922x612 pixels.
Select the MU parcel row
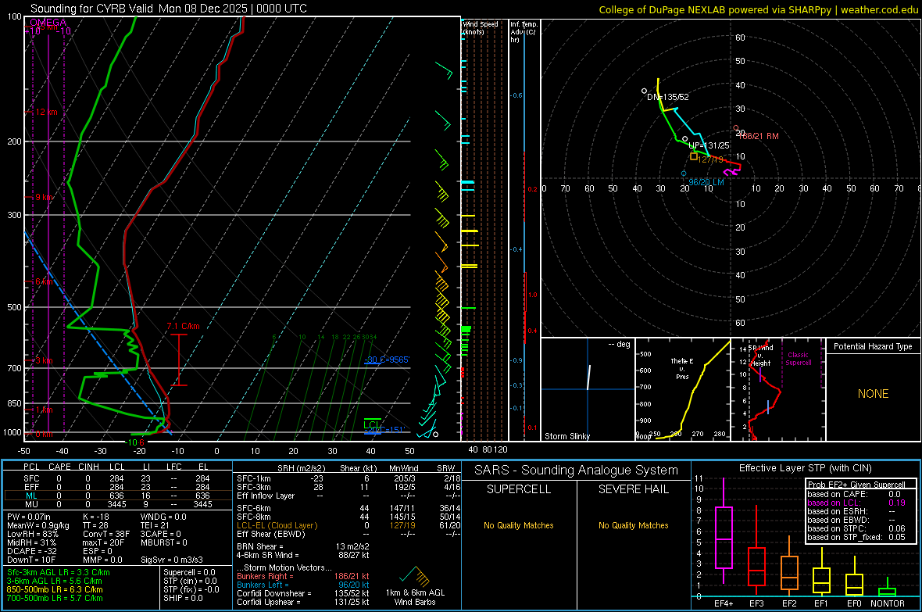tap(118, 504)
